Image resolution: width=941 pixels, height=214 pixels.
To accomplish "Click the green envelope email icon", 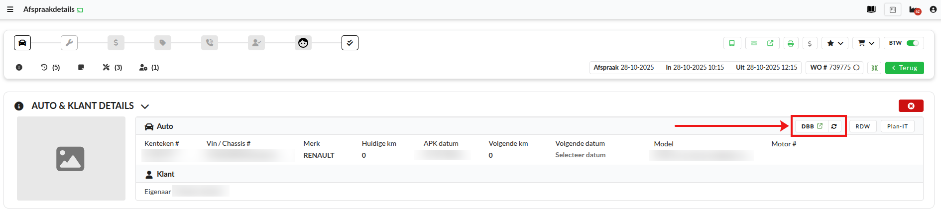I will [754, 43].
